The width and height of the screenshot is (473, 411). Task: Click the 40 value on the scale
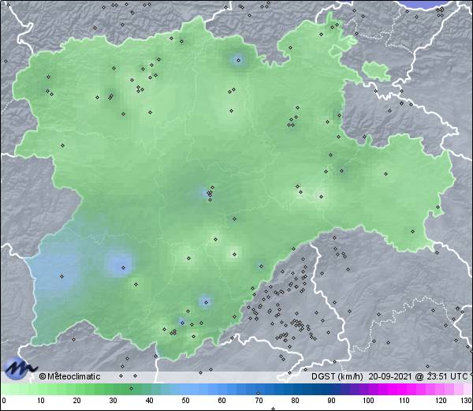click(x=149, y=401)
